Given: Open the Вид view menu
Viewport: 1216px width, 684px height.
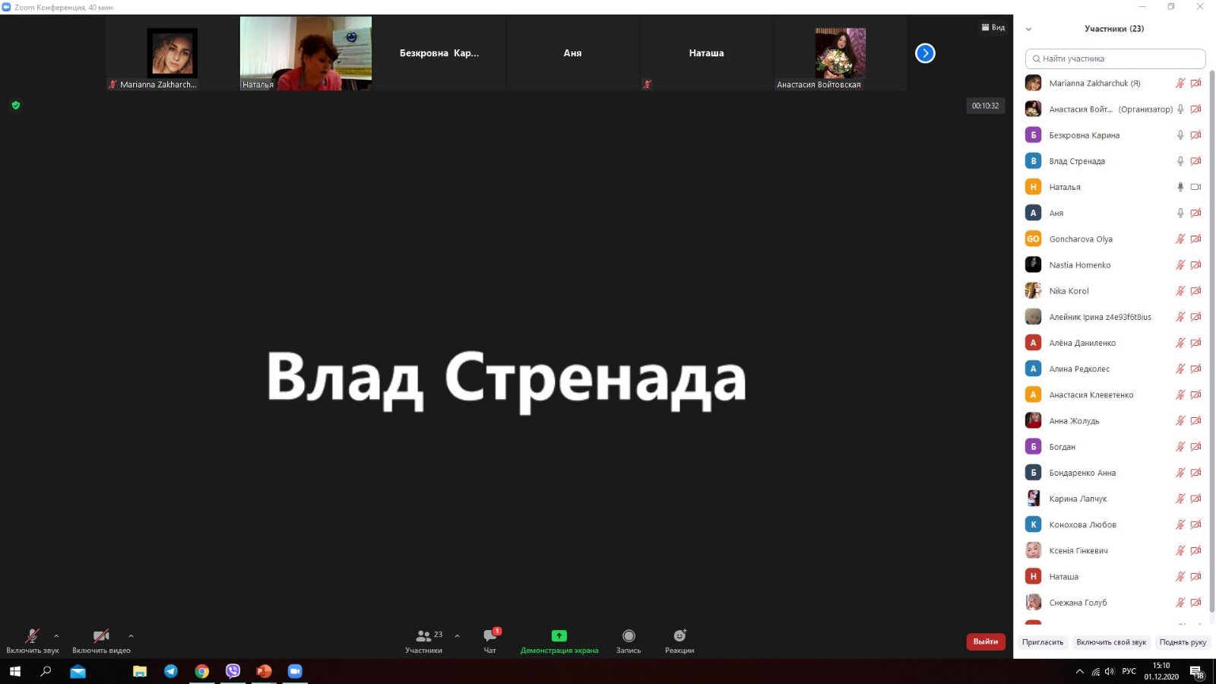Looking at the screenshot, I should point(993,27).
